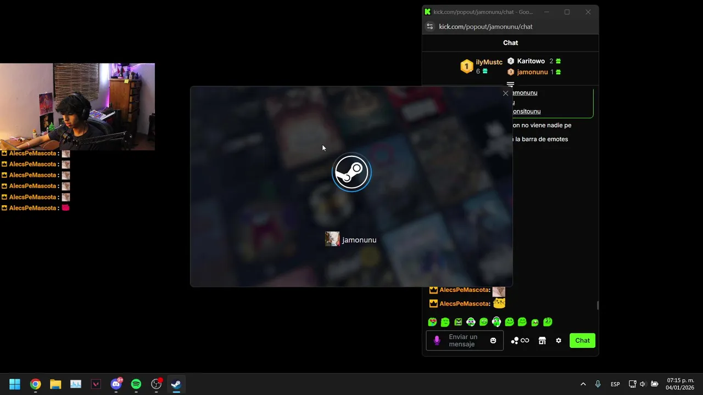The image size is (703, 395).
Task: Open the clock showing 07:15 p. m.
Action: click(680, 384)
